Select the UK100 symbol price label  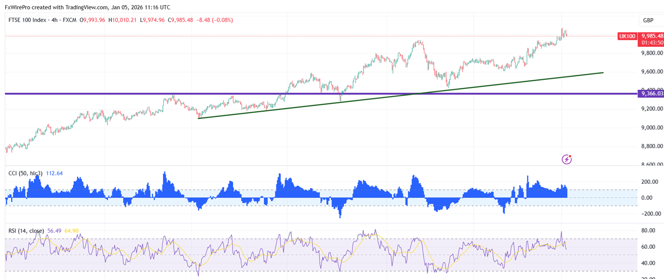pos(627,36)
